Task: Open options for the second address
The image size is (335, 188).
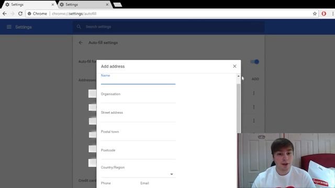Action: 254,107
